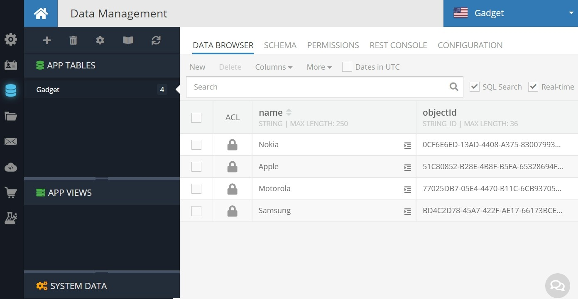Image resolution: width=578 pixels, height=299 pixels.
Task: Open the Messaging envelope icon in sidebar
Action: 11,142
